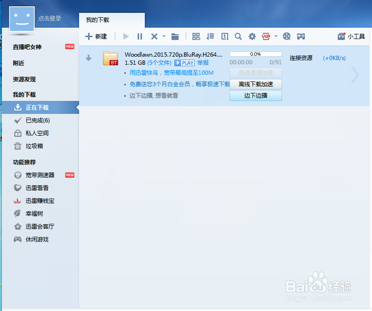372x311 pixels.
Task: Click the film reel icon in toolbar
Action: pyautogui.click(x=287, y=37)
